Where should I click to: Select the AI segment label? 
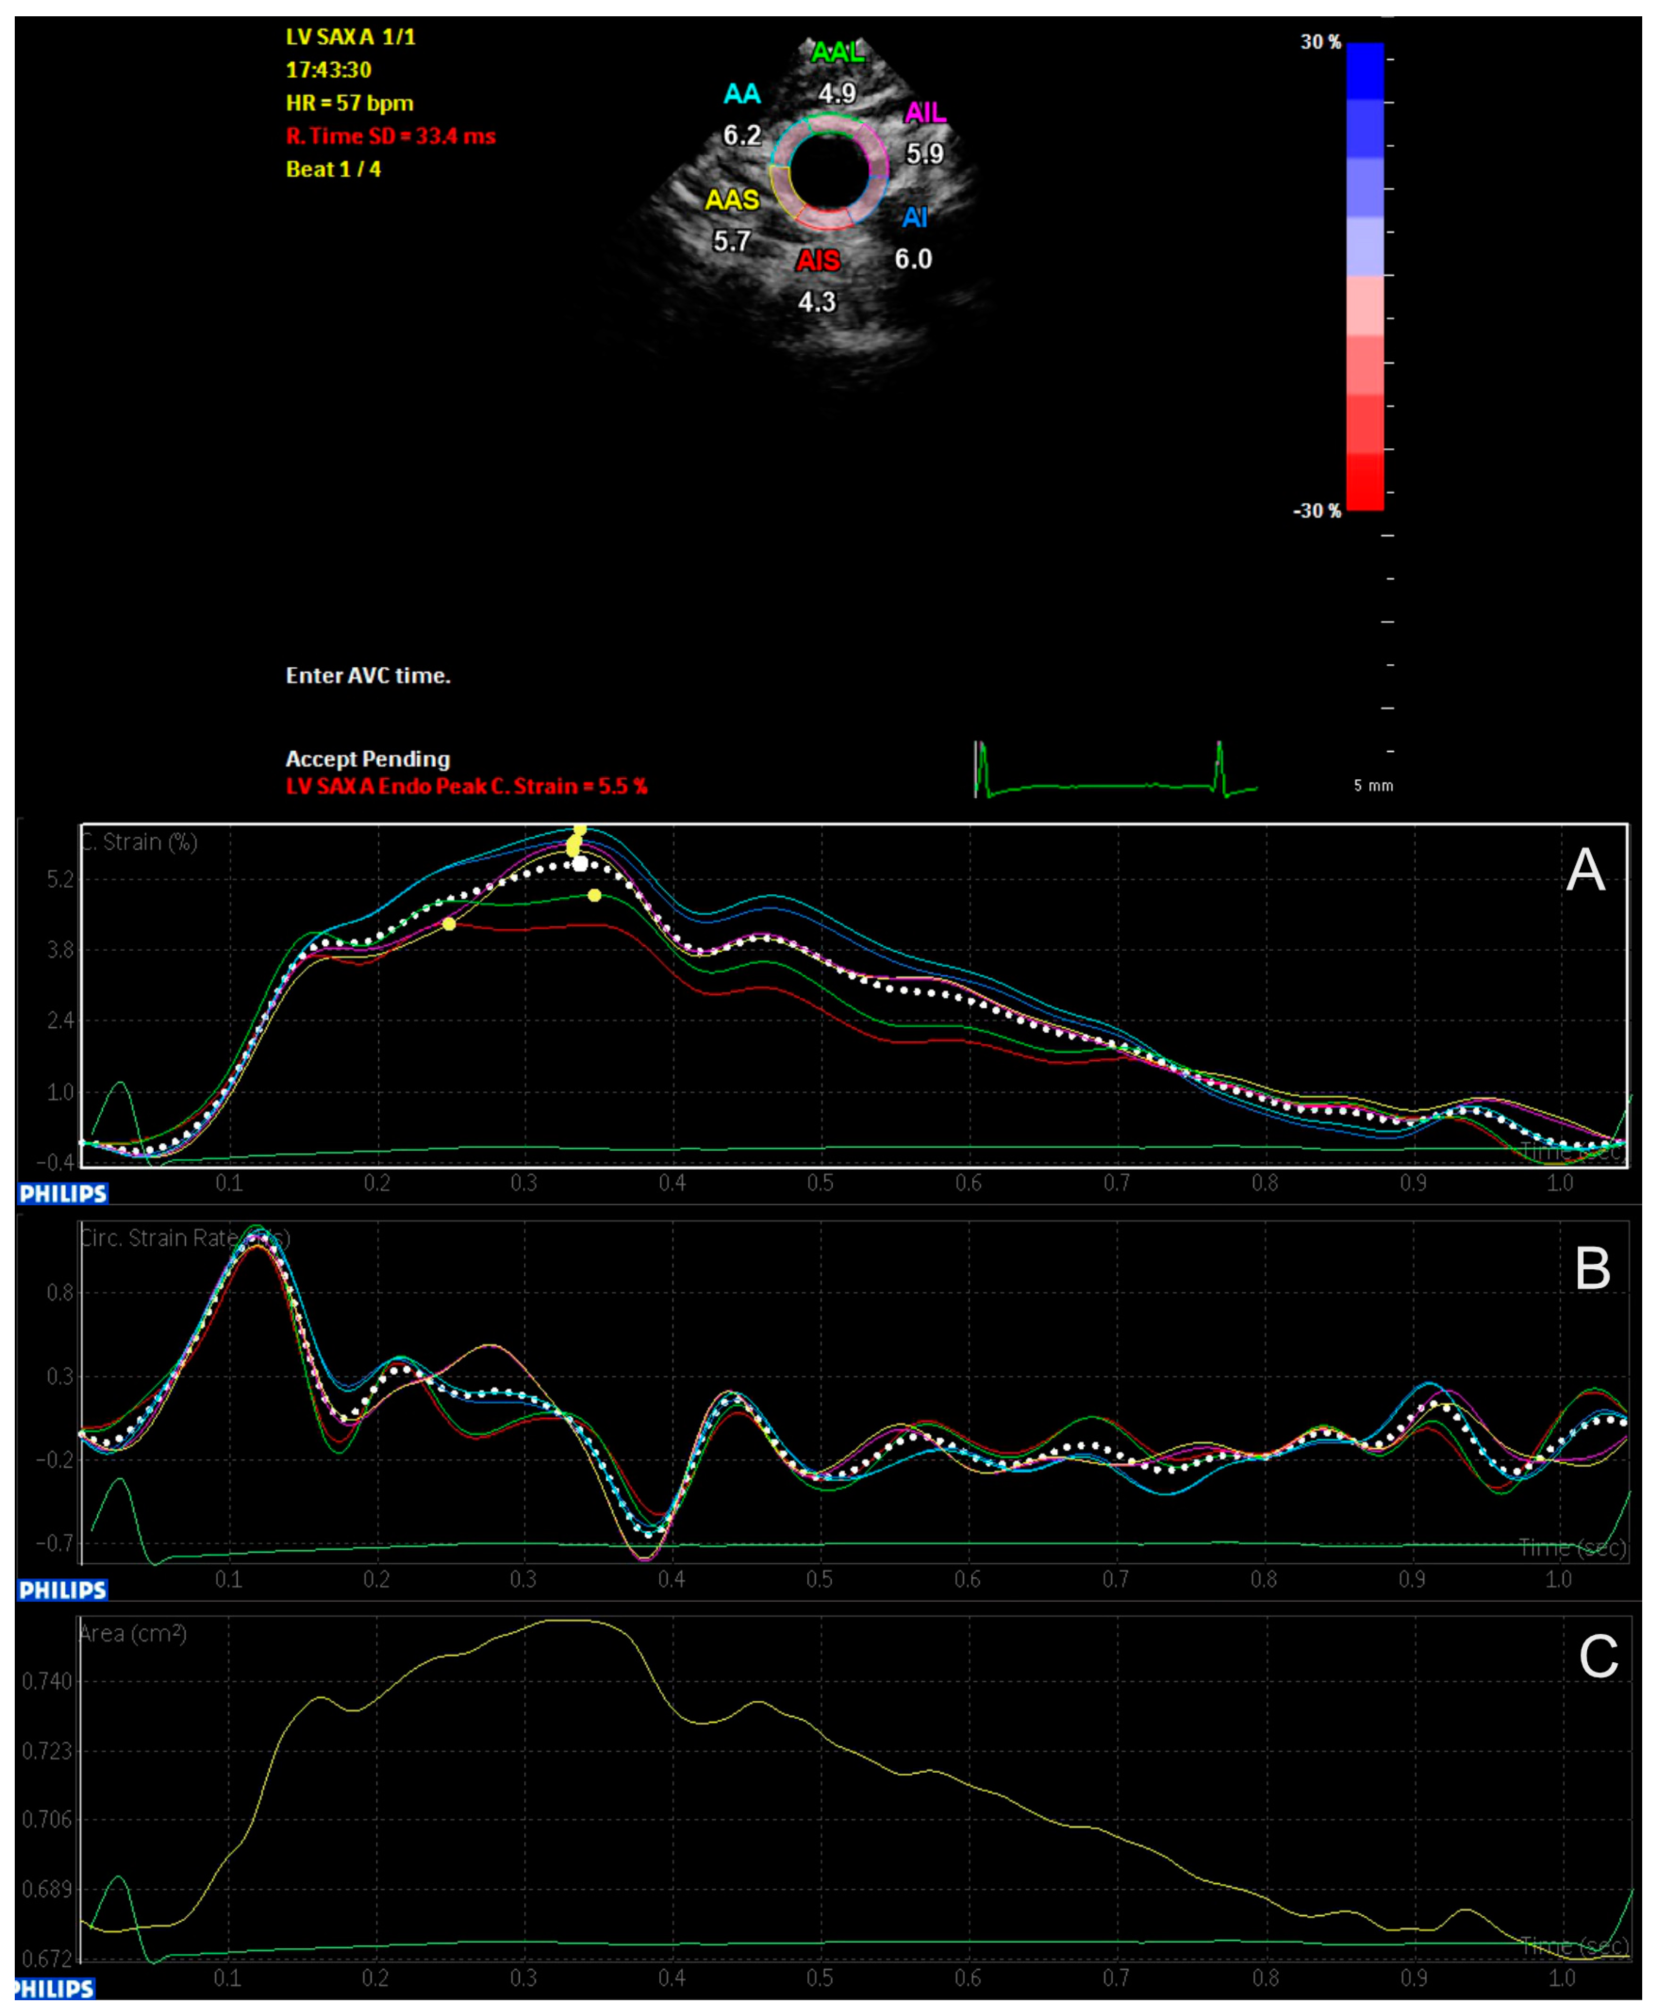[915, 218]
